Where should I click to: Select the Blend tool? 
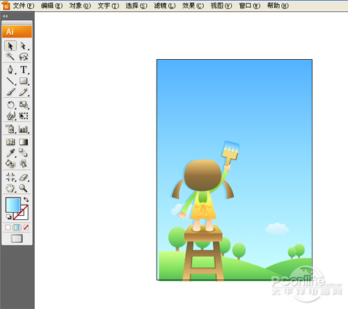(x=24, y=153)
